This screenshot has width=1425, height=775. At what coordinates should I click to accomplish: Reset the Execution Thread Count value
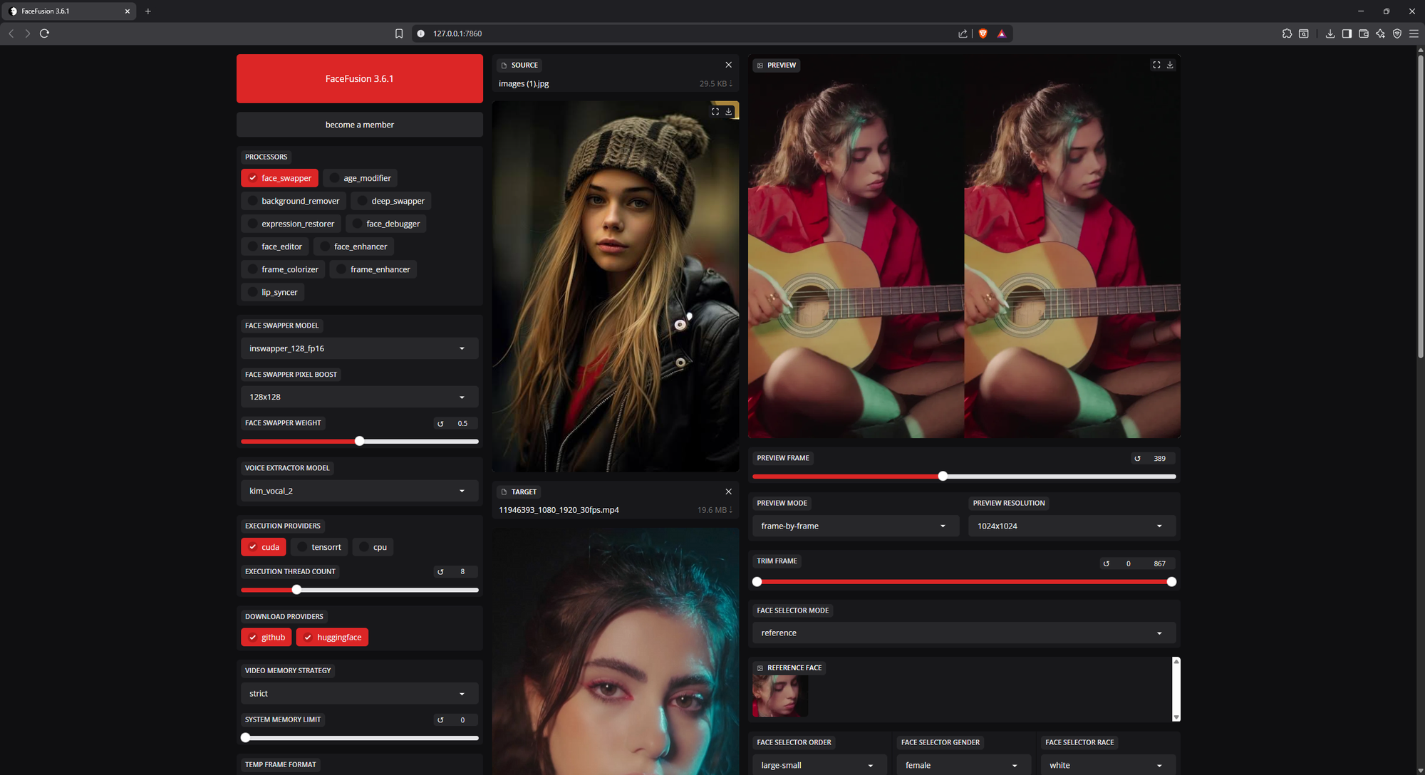[x=440, y=572]
